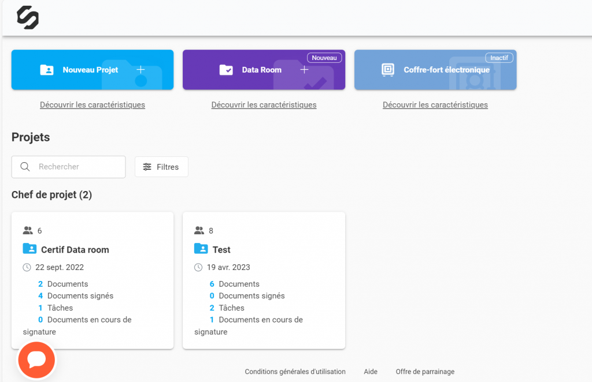The image size is (592, 382).
Task: Type in the Rechercher search box
Action: click(78, 167)
